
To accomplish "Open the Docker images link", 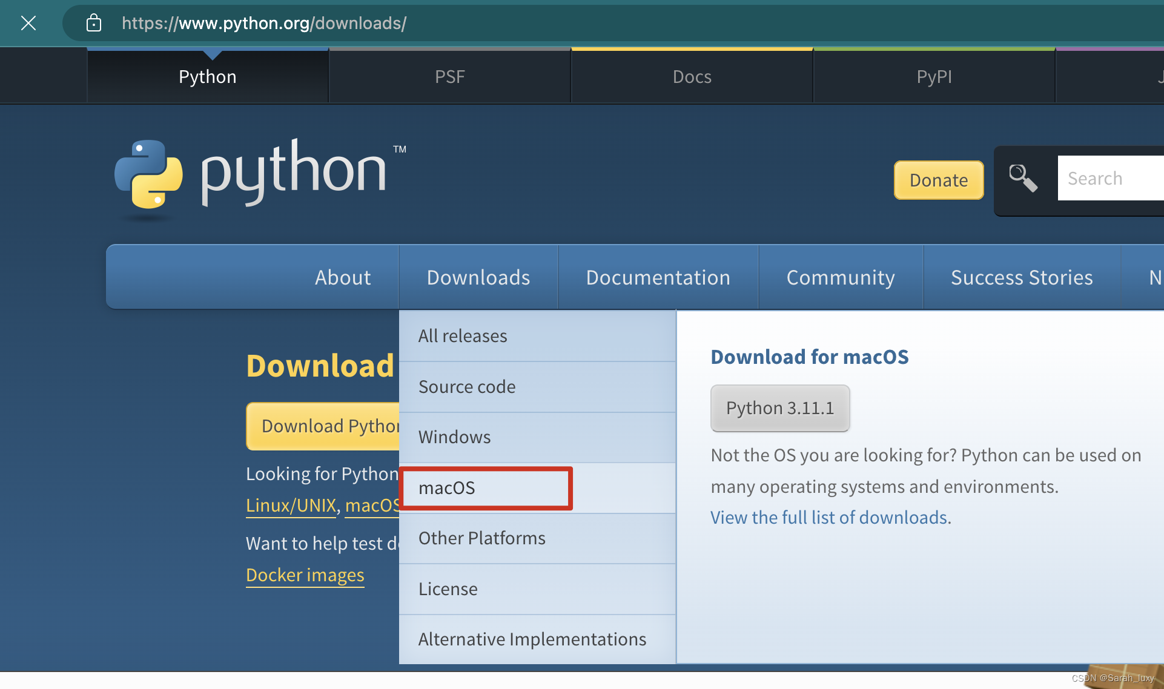I will coord(305,575).
